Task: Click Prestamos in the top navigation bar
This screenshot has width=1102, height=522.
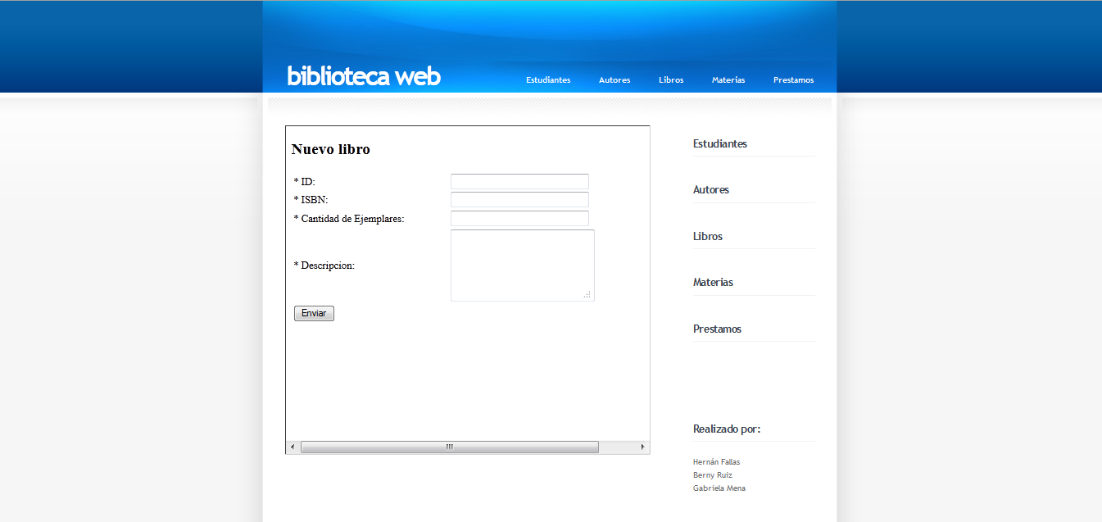Action: coord(792,79)
